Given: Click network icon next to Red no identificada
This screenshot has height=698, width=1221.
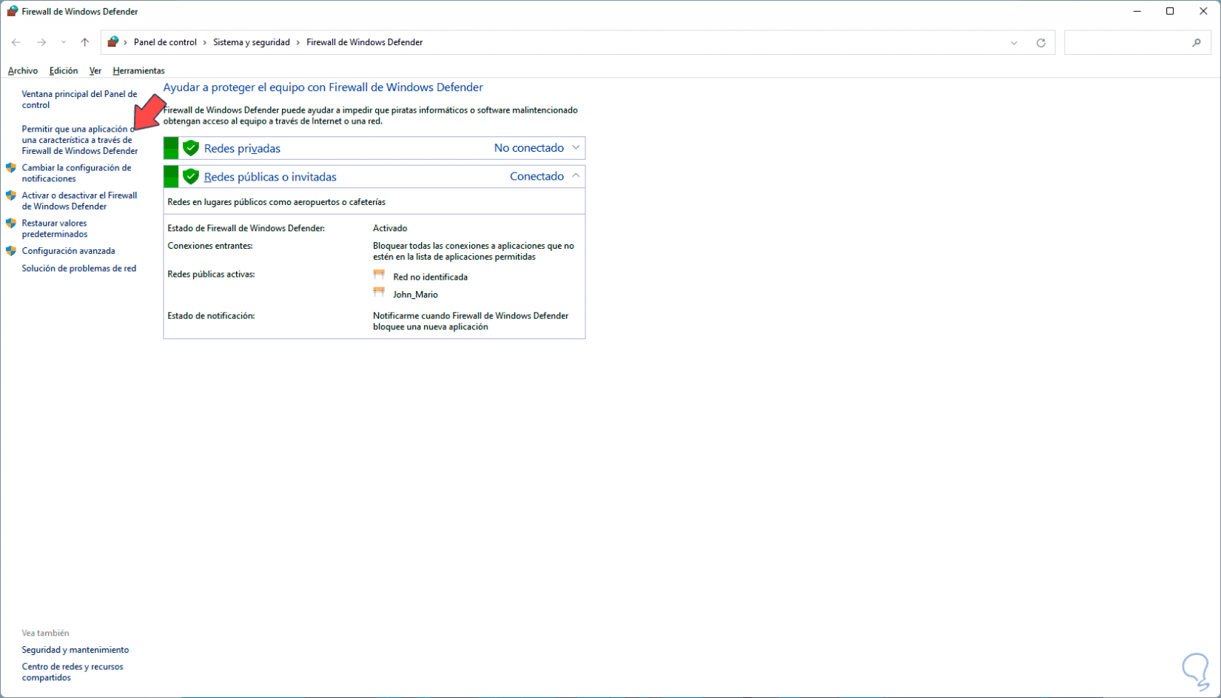Looking at the screenshot, I should pos(379,275).
